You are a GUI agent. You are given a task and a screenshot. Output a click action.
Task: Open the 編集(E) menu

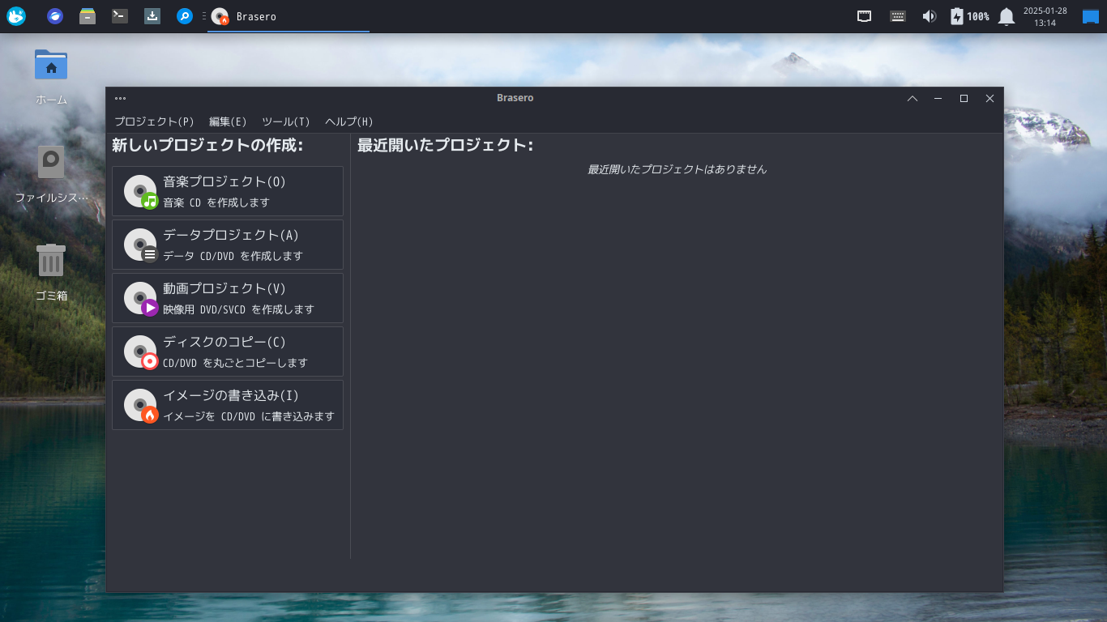[228, 121]
